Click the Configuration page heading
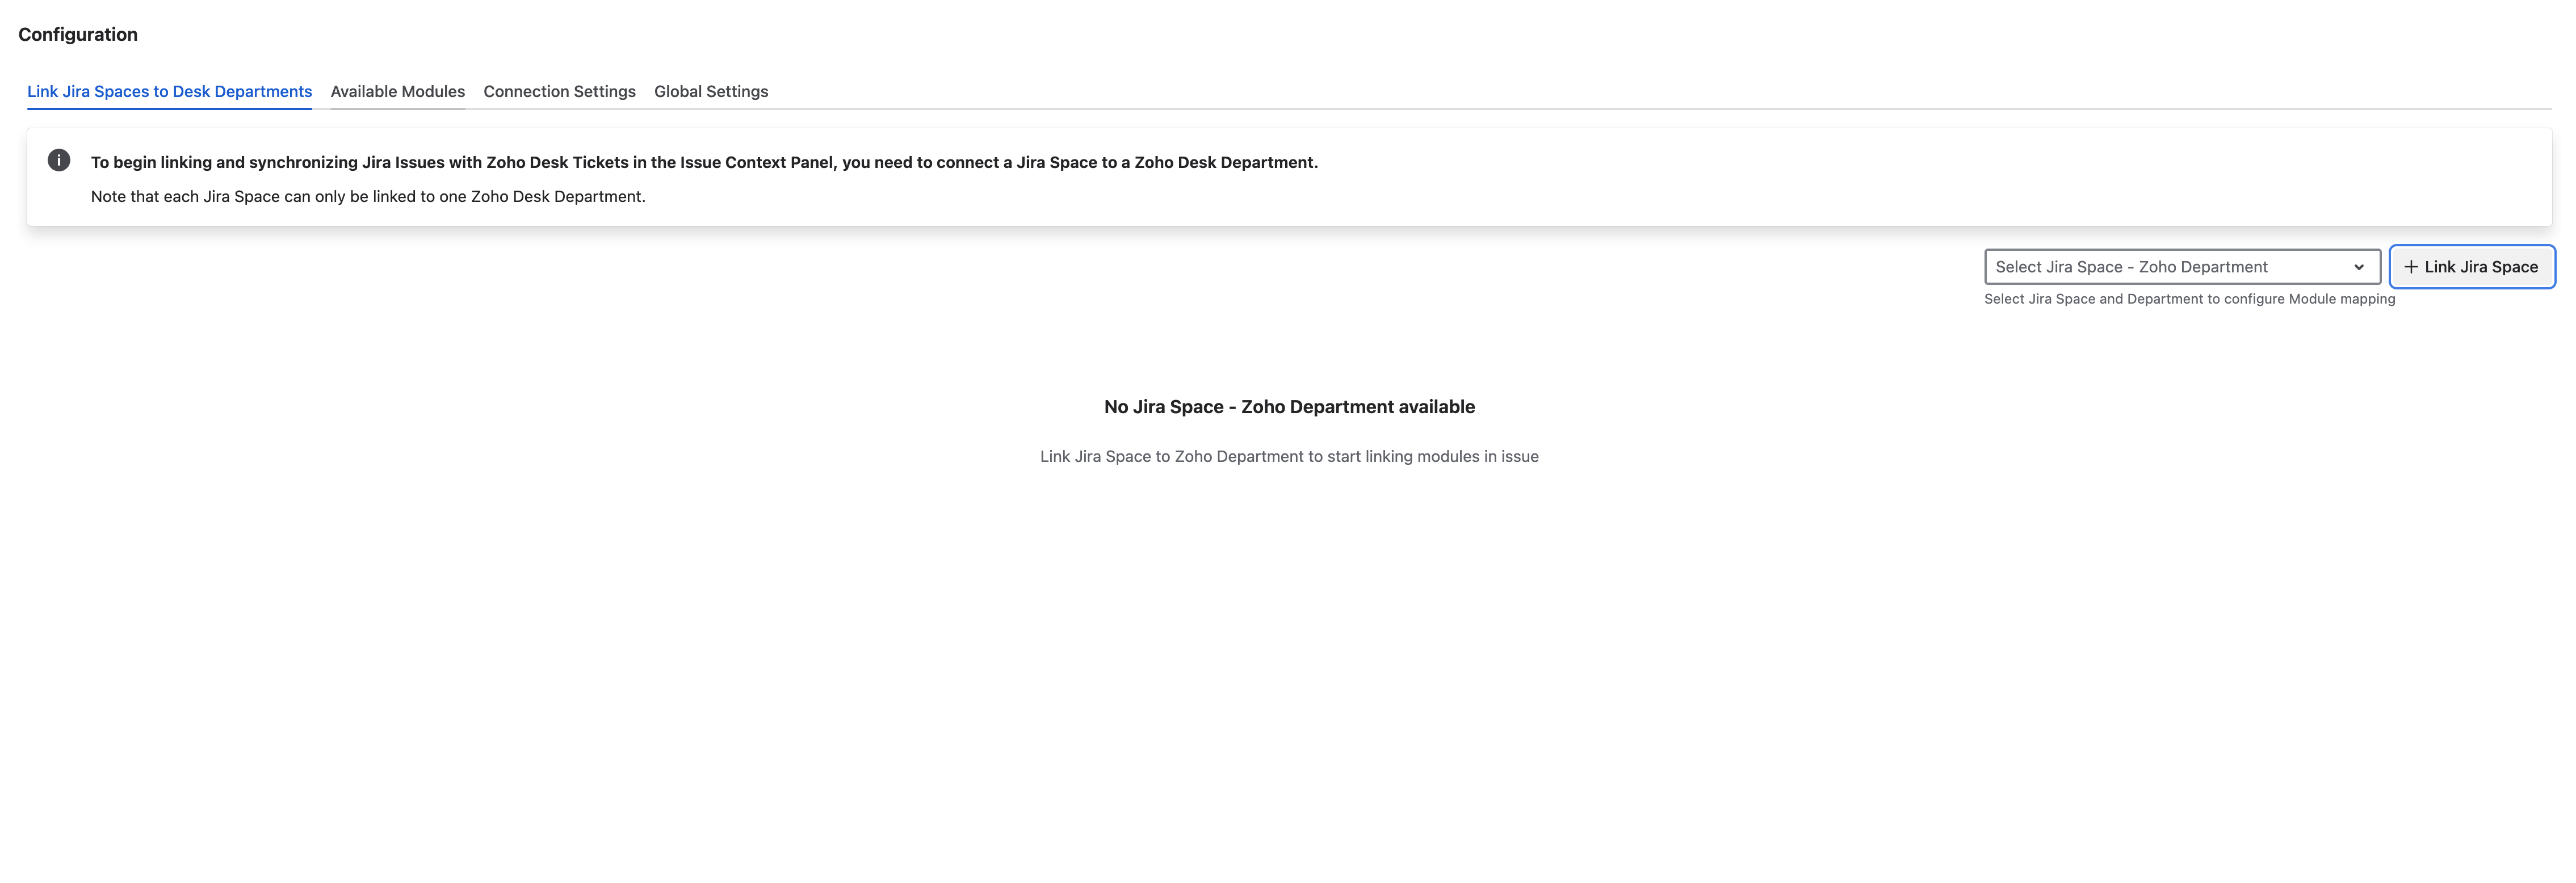 coord(78,34)
